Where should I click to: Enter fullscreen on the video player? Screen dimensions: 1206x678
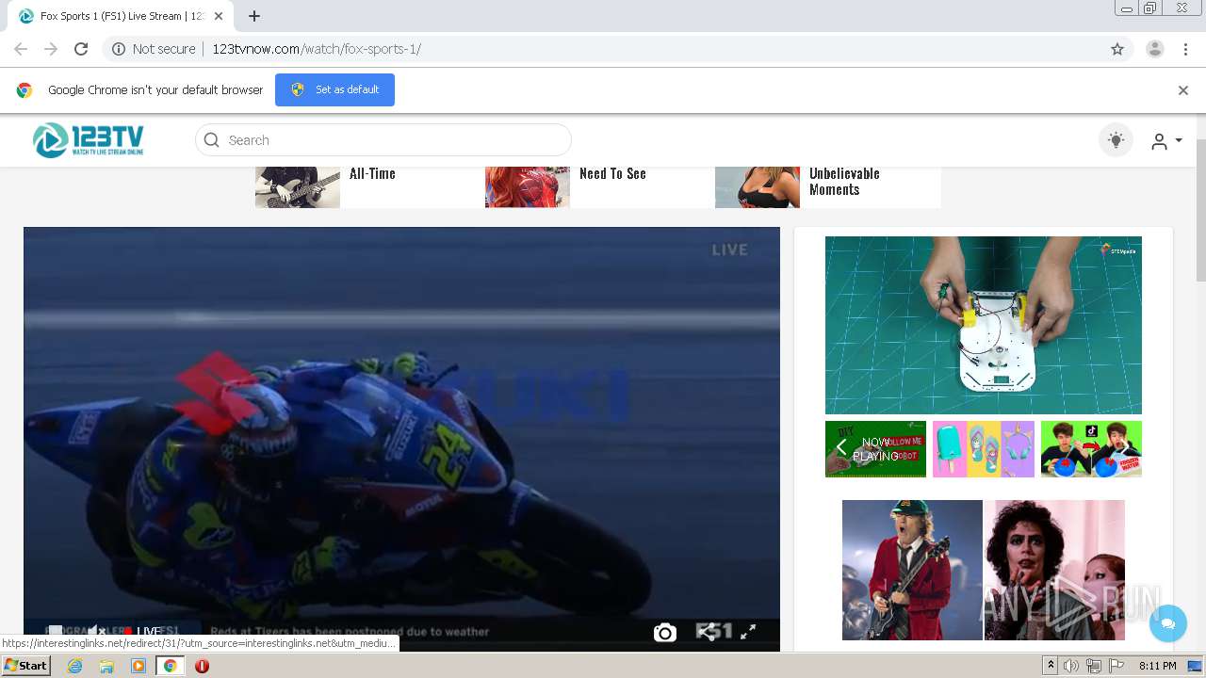click(x=748, y=632)
